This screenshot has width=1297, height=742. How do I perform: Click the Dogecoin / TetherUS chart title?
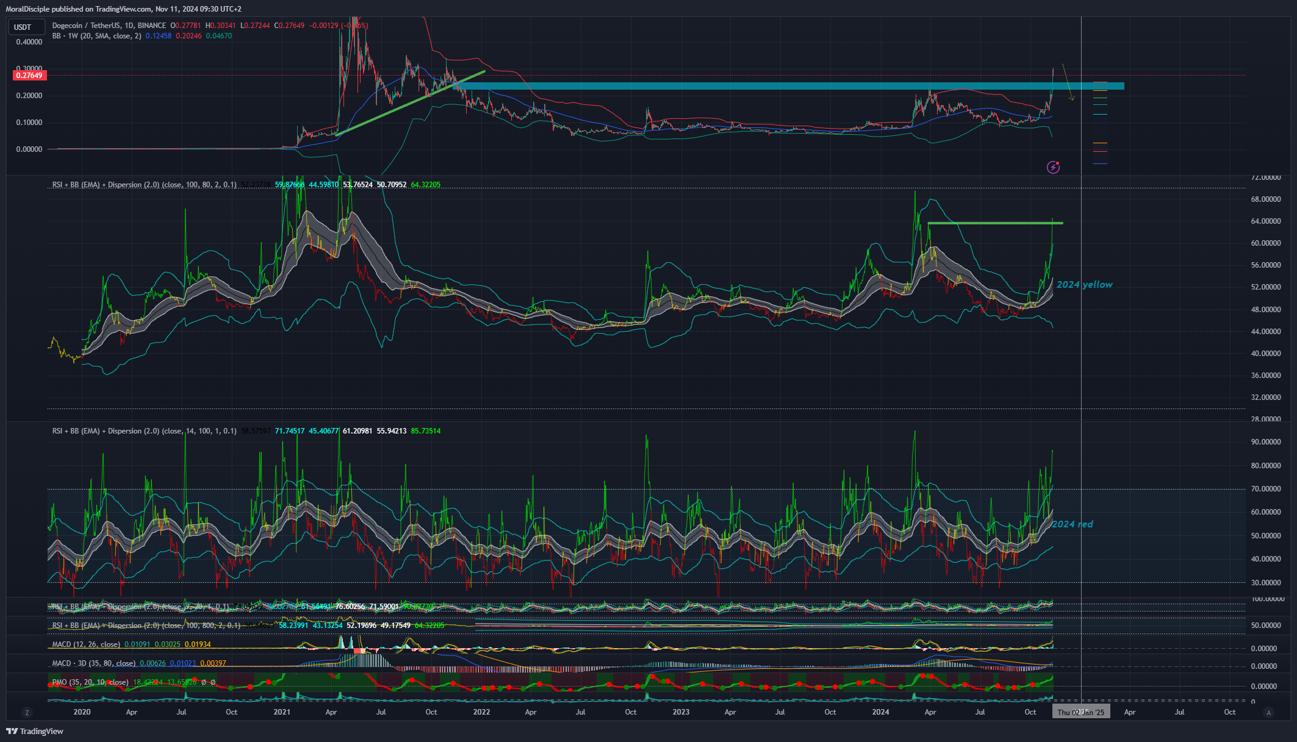pyautogui.click(x=109, y=26)
